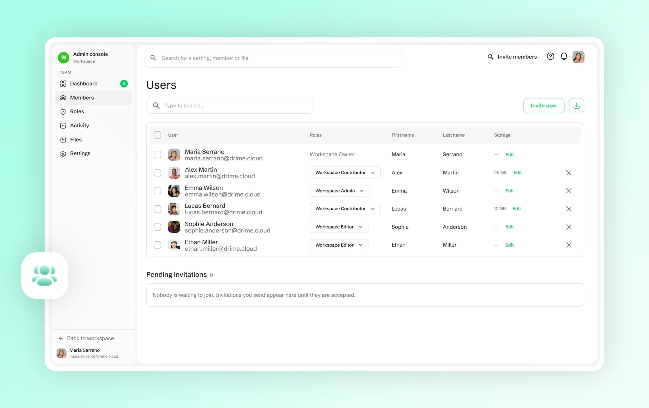Image resolution: width=649 pixels, height=408 pixels.
Task: Open Settings in the sidebar
Action: pos(94,154)
